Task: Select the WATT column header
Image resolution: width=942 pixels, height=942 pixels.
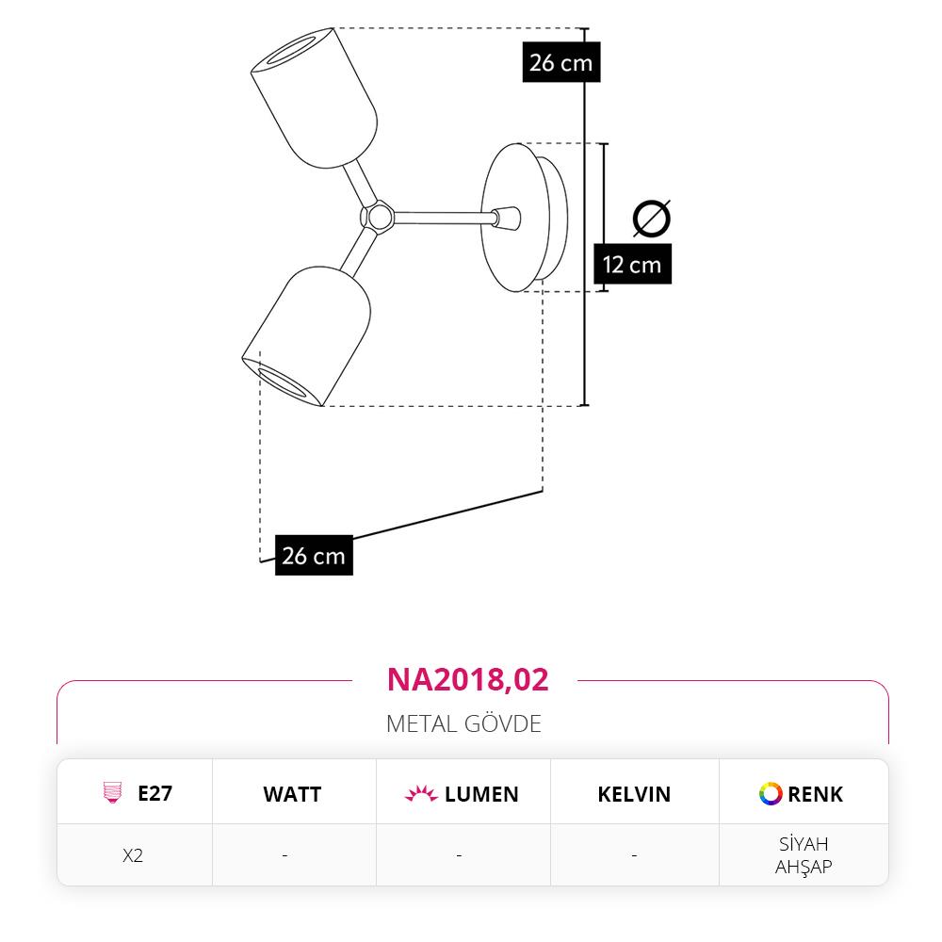Action: pos(293,794)
